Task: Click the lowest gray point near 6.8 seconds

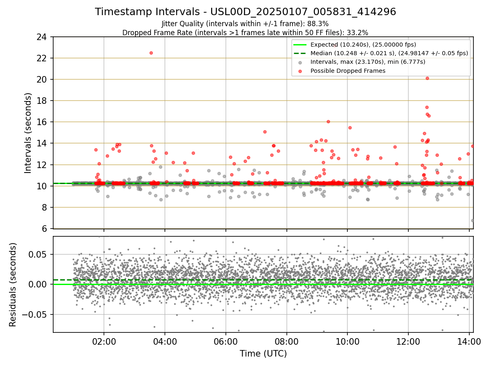Action: point(473,220)
